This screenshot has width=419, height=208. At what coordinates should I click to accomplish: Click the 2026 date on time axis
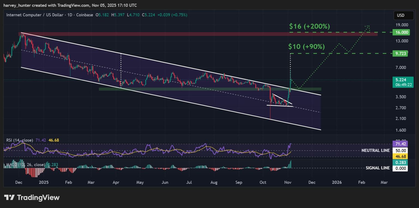click(x=337, y=182)
